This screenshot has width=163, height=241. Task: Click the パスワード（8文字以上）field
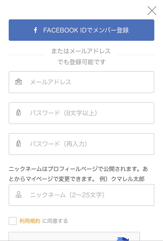pos(81,113)
